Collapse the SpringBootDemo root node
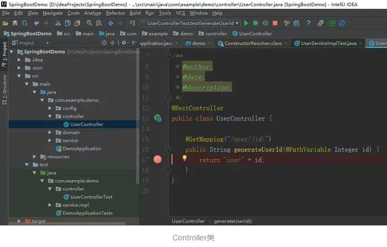 pyautogui.click(x=12, y=52)
